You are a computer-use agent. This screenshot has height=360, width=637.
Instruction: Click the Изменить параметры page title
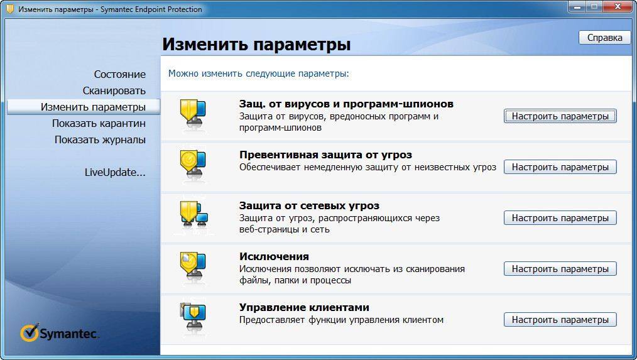pos(256,44)
